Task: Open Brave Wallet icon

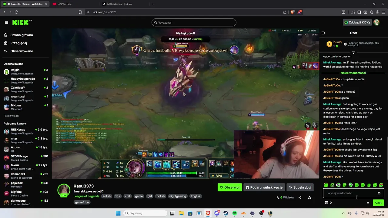Action: (365, 12)
